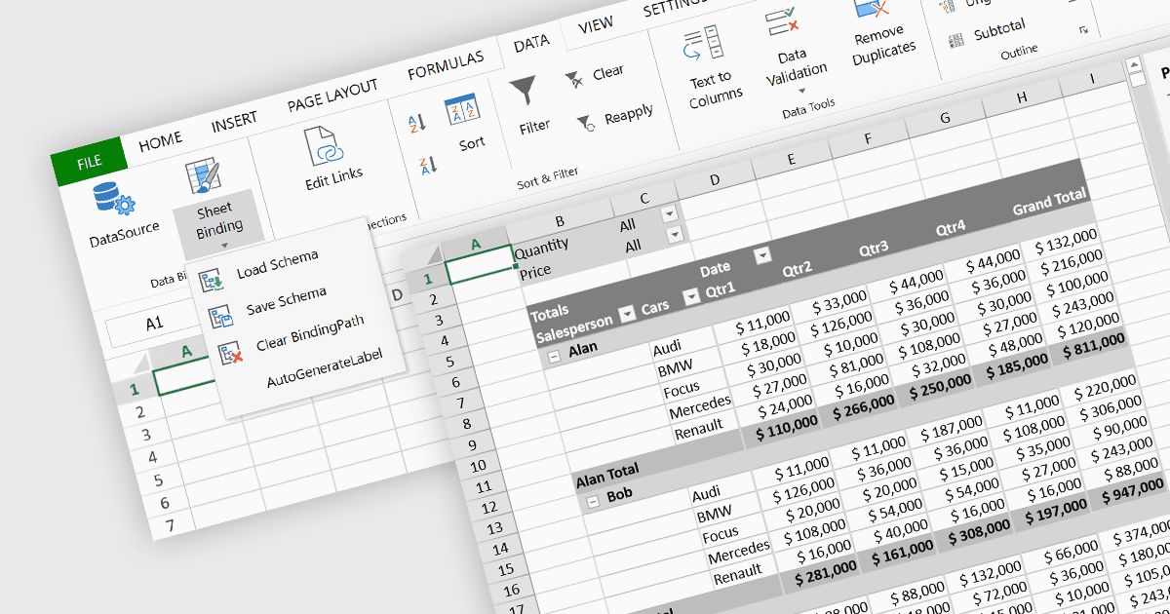Open the Quantity filter dropdown showing All

coord(669,213)
